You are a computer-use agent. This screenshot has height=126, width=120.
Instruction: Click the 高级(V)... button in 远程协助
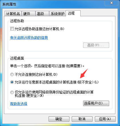pos(96,45)
